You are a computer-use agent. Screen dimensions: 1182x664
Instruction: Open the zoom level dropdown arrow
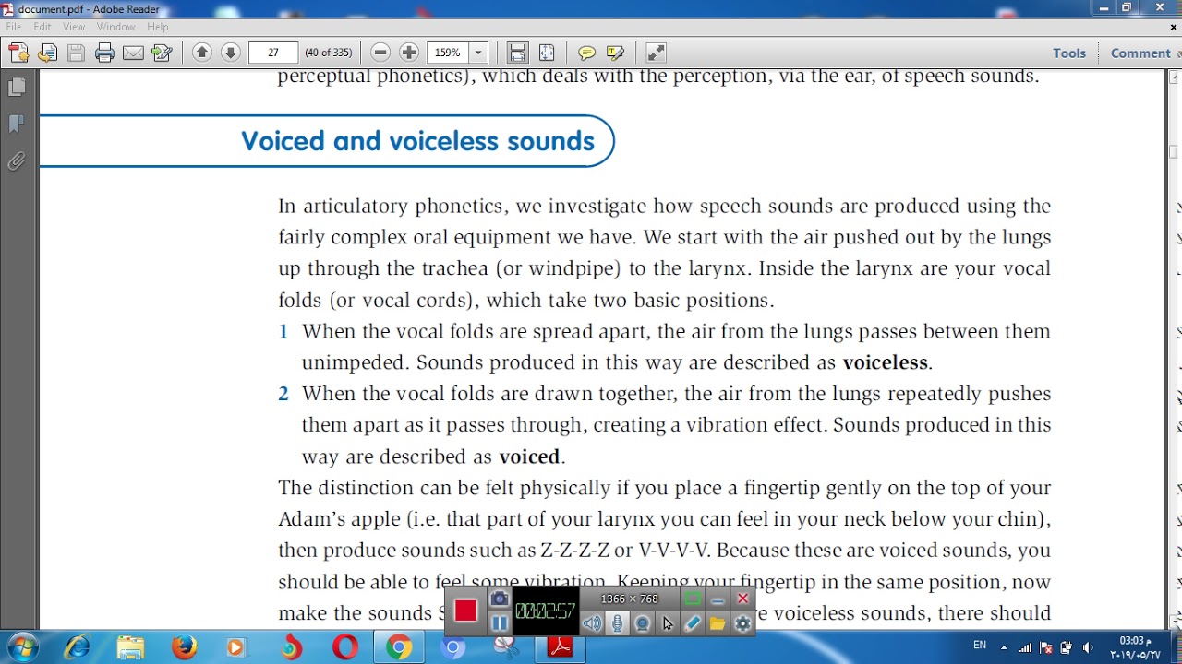tap(478, 53)
